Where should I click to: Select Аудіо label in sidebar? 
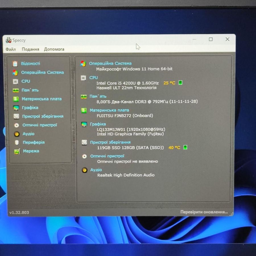point(28,134)
